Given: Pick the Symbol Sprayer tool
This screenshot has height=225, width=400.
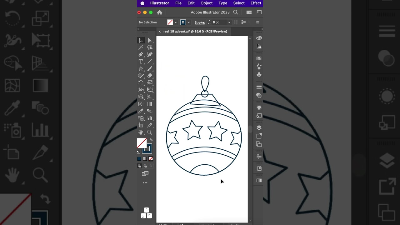Looking at the screenshot, I should (141, 118).
